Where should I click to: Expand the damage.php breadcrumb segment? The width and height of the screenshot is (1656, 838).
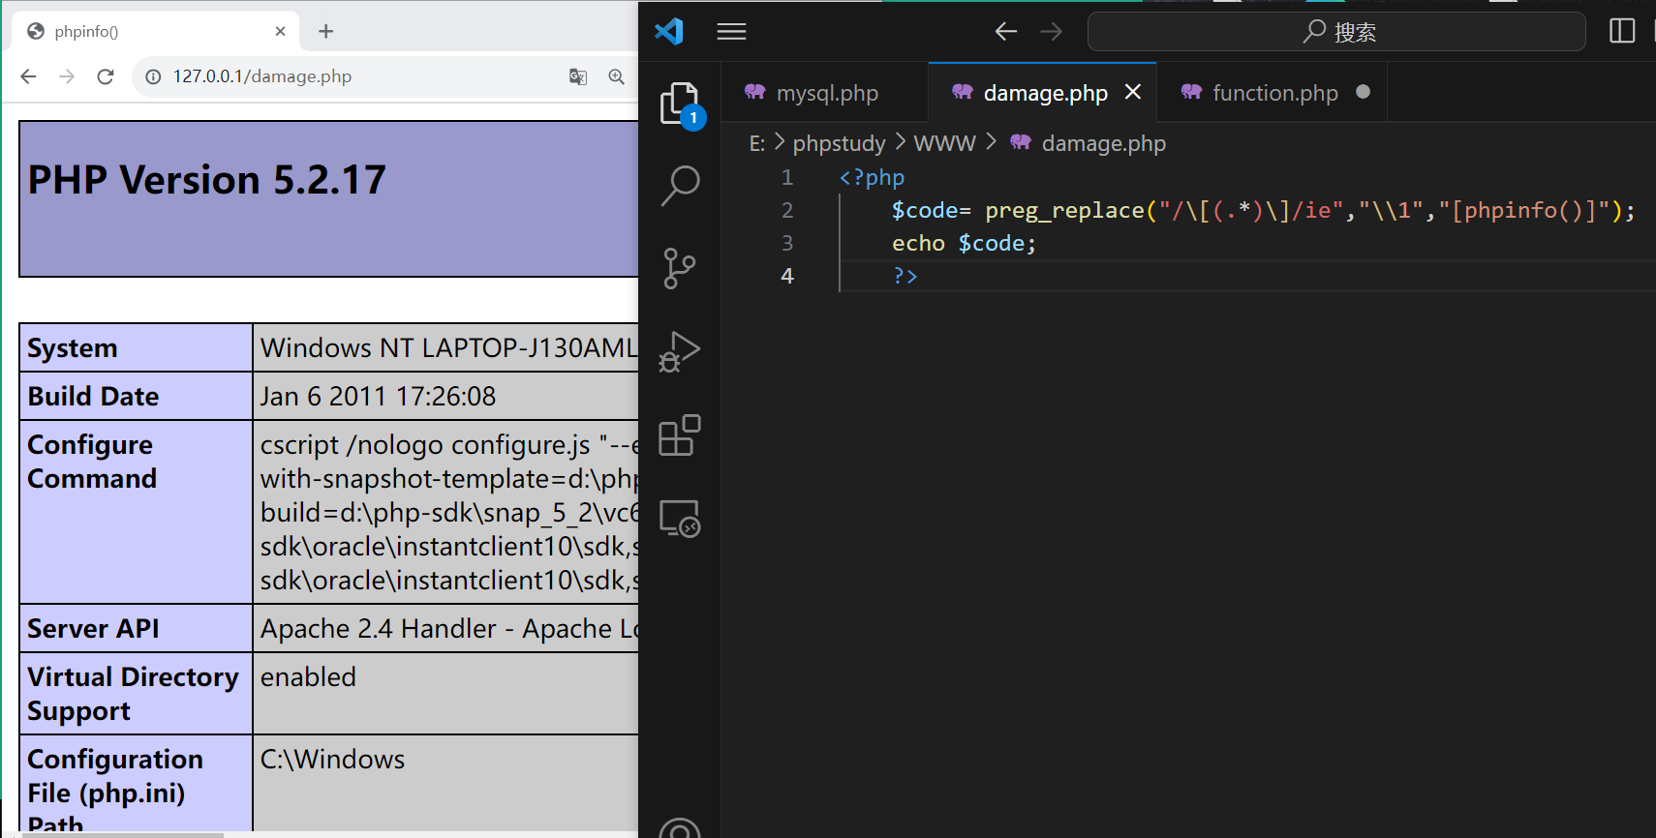pyautogui.click(x=1089, y=143)
